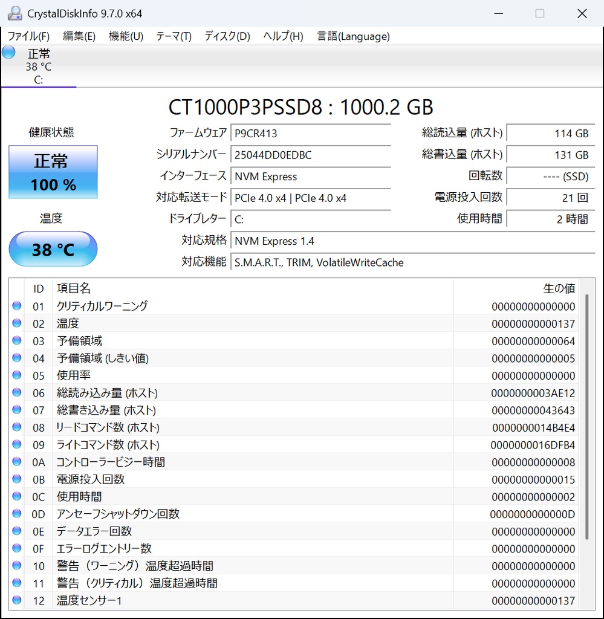Click status orb for 0D アンセーフシャットダウン回数 row
604x619 pixels.
pyautogui.click(x=16, y=514)
